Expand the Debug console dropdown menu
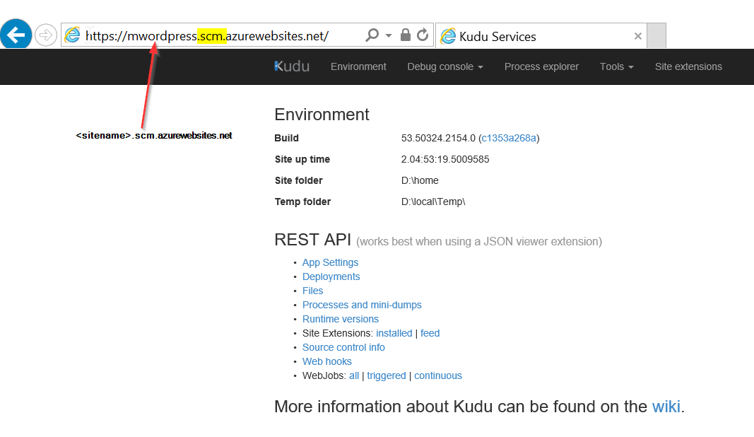Image resolution: width=754 pixels, height=437 pixels. click(444, 67)
